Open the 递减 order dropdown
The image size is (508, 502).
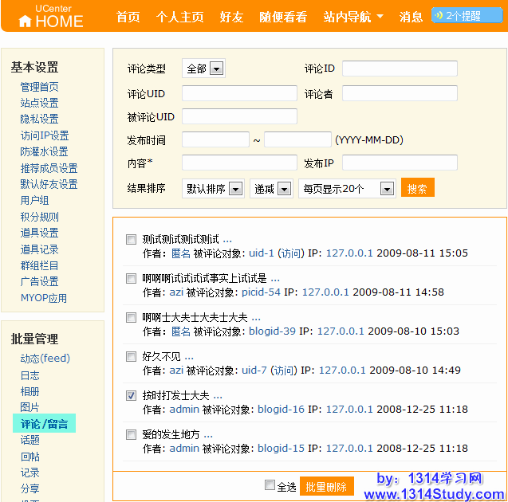click(x=271, y=189)
